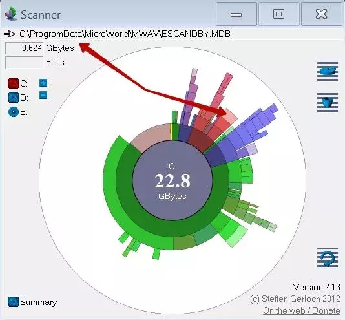This screenshot has height=320, width=345.
Task: Click the file path text ESCANDBY.MDB
Action: (196, 34)
